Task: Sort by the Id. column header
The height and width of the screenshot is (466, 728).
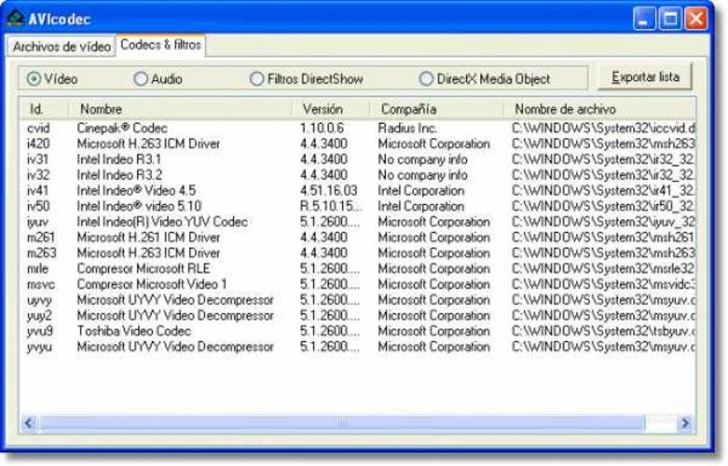Action: coord(44,109)
